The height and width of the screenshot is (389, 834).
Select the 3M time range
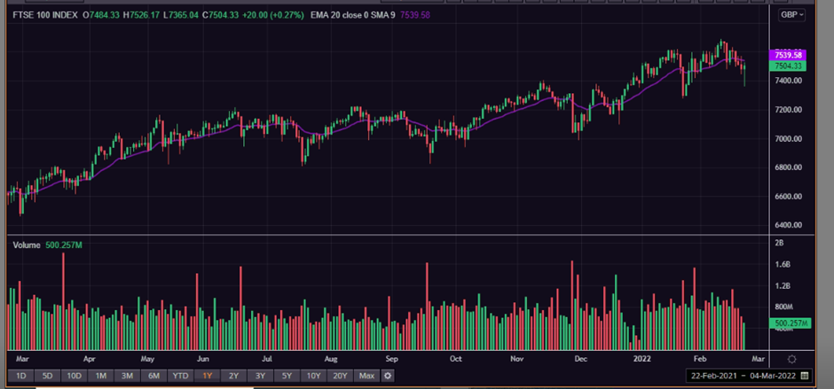pyautogui.click(x=127, y=377)
